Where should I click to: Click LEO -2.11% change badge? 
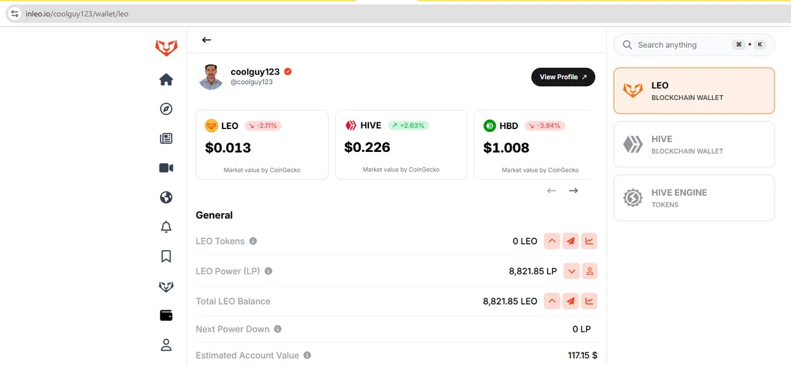pyautogui.click(x=263, y=125)
